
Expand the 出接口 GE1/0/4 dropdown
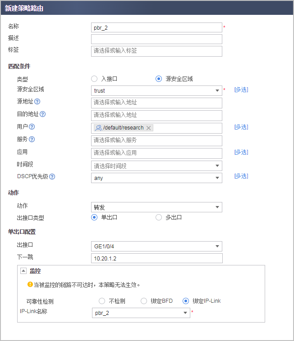(218, 246)
